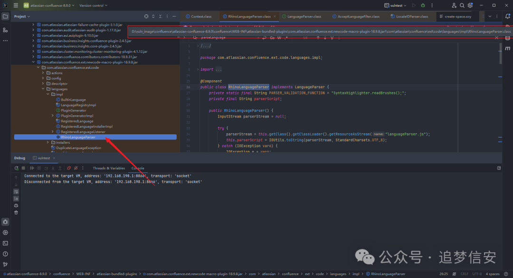Clear all console output
513x278 pixels.
point(16,213)
